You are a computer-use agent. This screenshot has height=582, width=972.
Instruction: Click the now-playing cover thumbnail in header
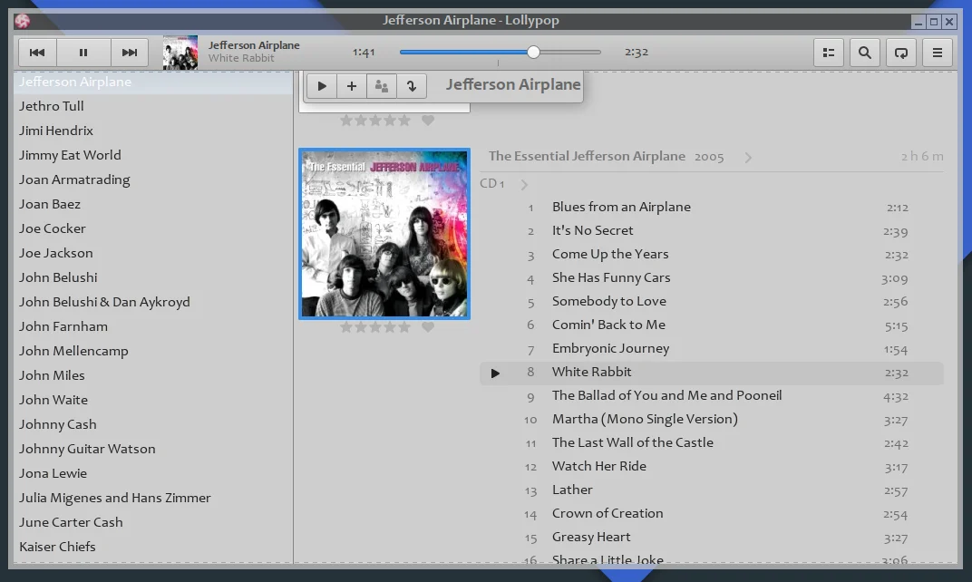(180, 52)
